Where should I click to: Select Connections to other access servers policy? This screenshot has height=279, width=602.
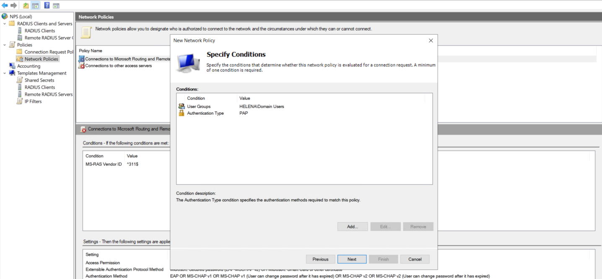tap(118, 66)
